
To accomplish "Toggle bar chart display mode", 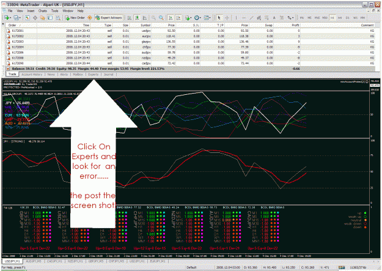I will 130,18.
